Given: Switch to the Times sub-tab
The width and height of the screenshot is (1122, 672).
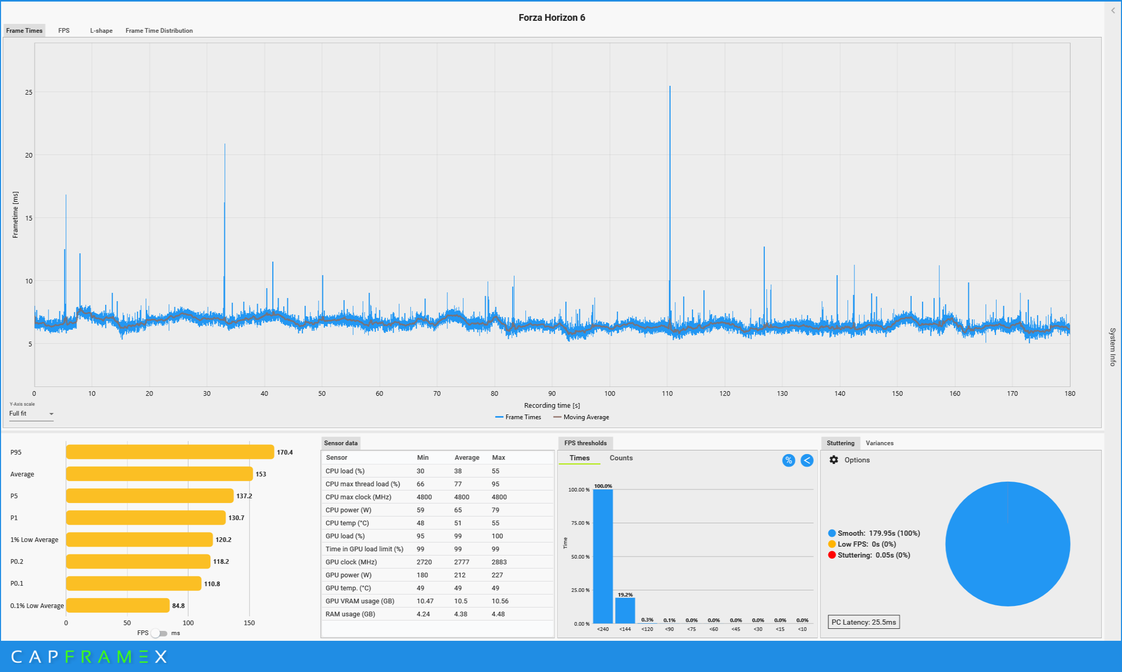Looking at the screenshot, I should click(579, 458).
